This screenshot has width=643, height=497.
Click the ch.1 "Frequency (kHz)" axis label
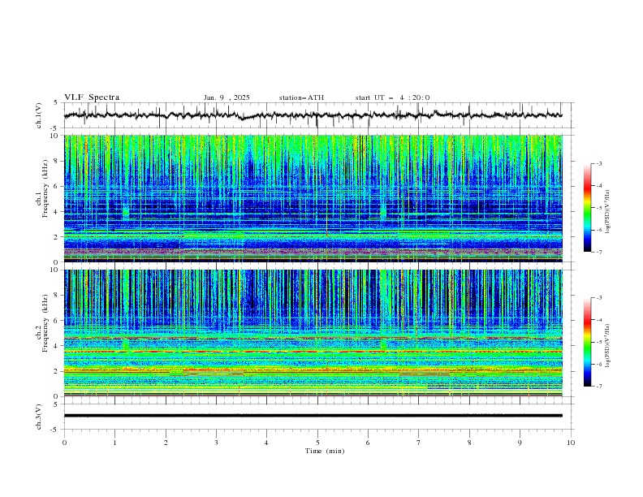click(45, 188)
